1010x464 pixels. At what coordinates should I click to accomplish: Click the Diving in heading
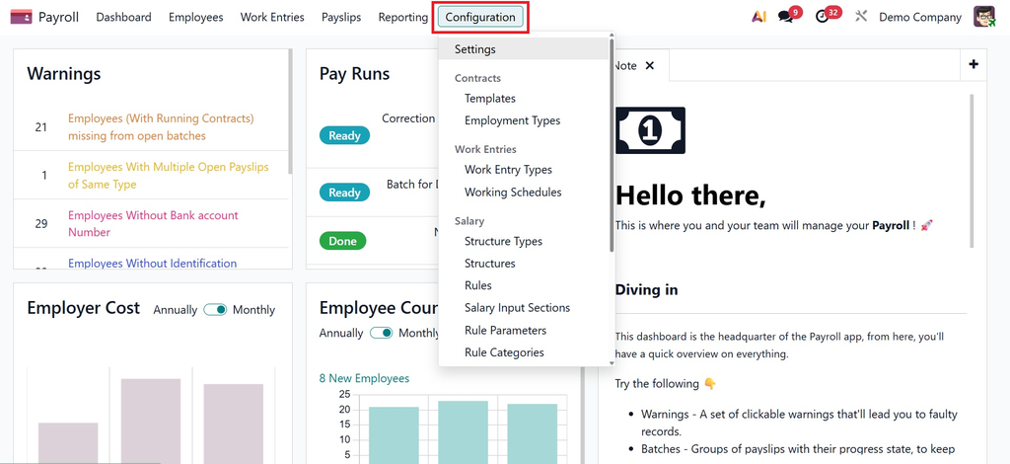point(646,290)
